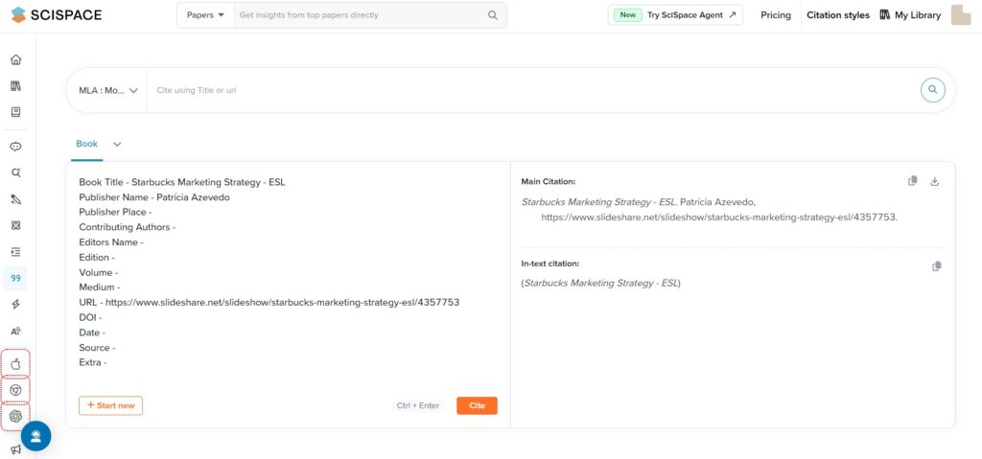Click the Source line
The height and width of the screenshot is (459, 982).
pyautogui.click(x=98, y=348)
